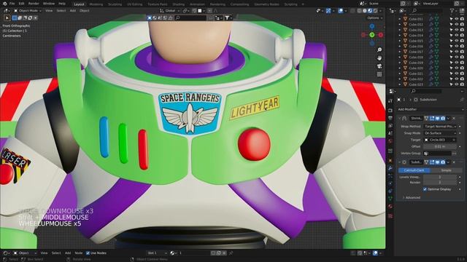Viewport: 467px width, 262px height.
Task: Hide Cube.015 in viewport via eye icon
Action: pyautogui.click(x=457, y=41)
